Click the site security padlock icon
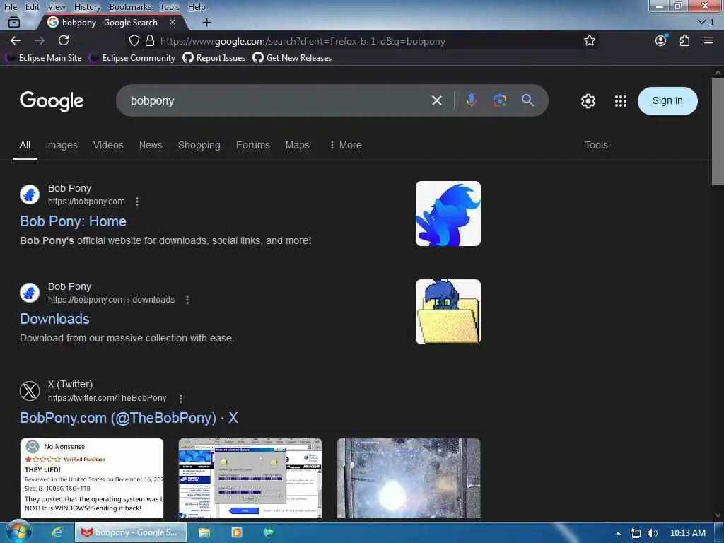Viewport: 724px width, 543px height. tap(150, 40)
